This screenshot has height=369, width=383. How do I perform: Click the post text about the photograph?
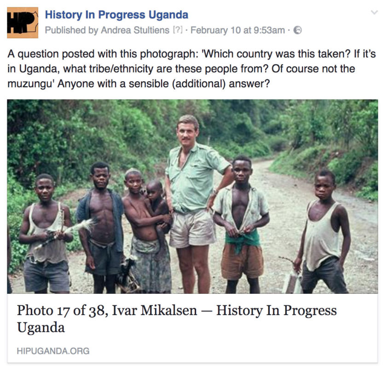coord(191,69)
